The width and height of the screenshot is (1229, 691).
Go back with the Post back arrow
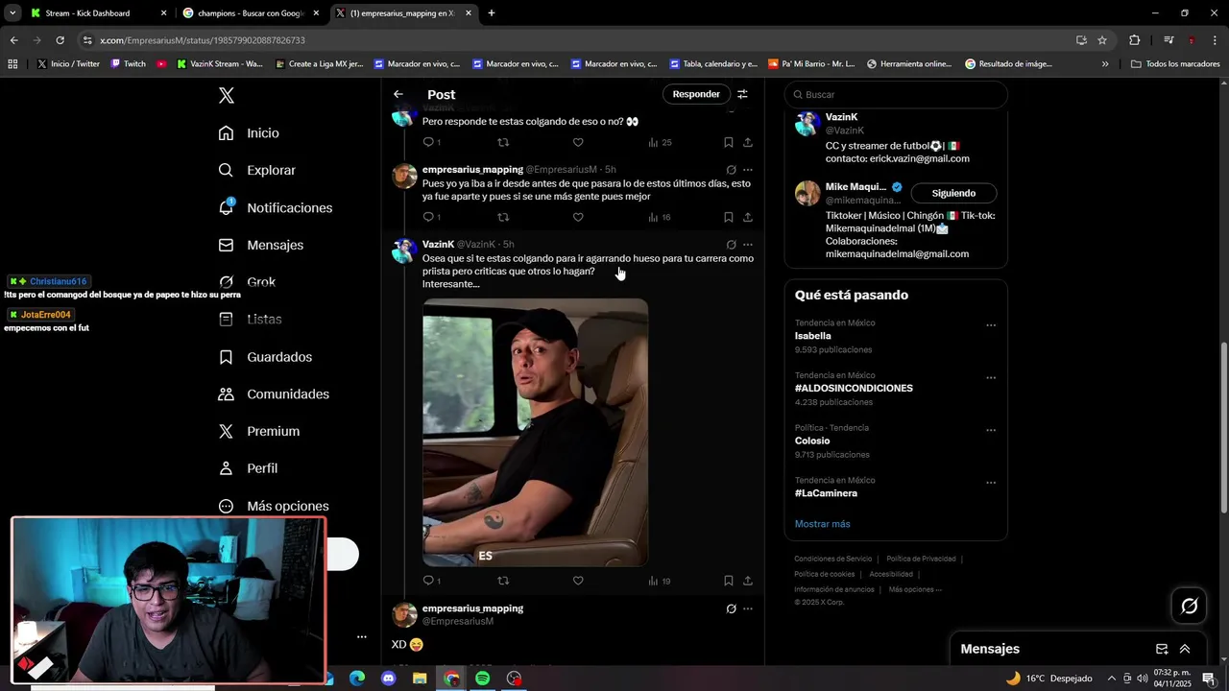point(398,94)
